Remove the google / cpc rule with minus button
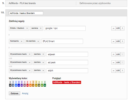 coord(113,28)
